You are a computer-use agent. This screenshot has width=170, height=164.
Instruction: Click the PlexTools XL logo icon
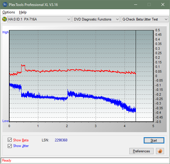pyautogui.click(x=5, y=4)
